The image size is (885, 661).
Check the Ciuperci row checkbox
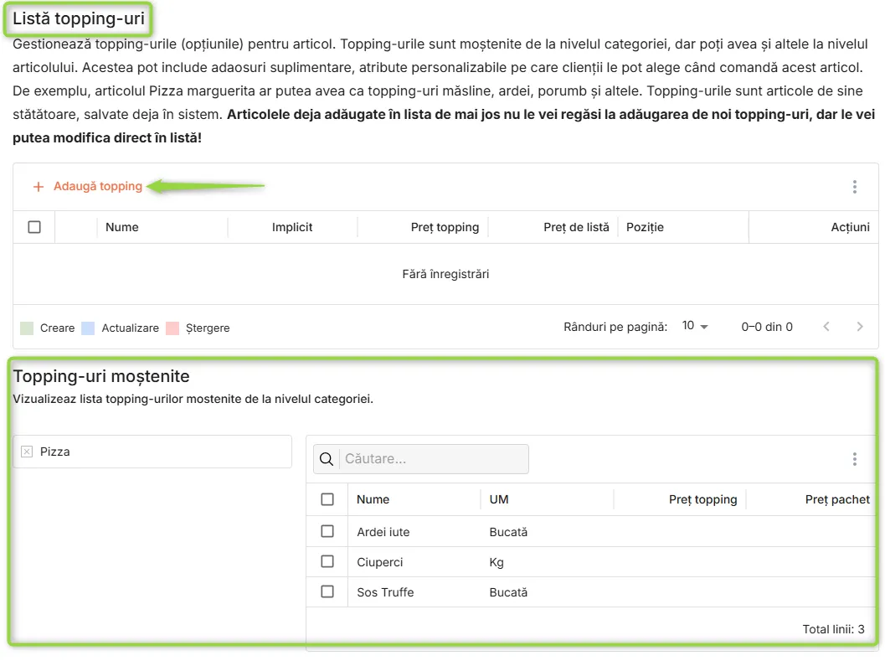point(327,561)
